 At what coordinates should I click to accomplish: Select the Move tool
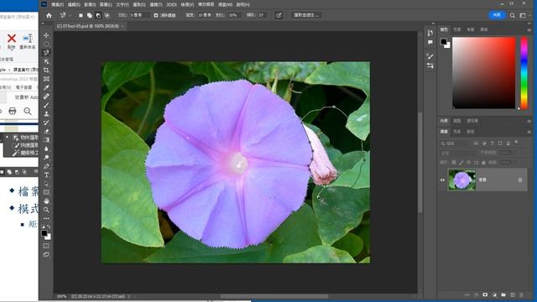[x=46, y=35]
